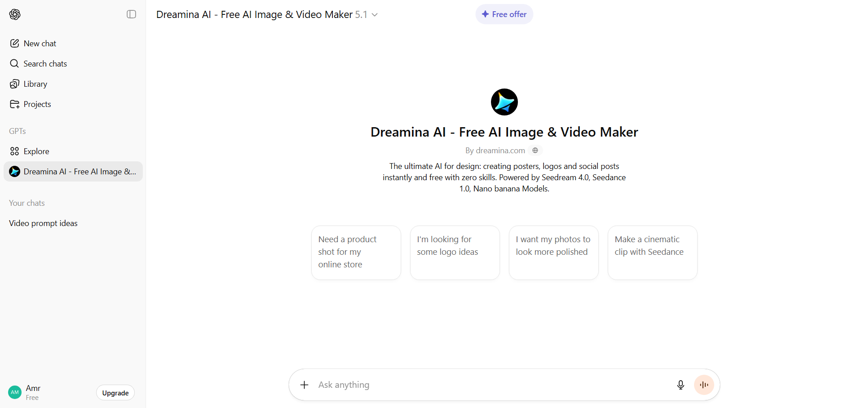Image resolution: width=862 pixels, height=408 pixels.
Task: Open Explore GPTs
Action: [73, 151]
